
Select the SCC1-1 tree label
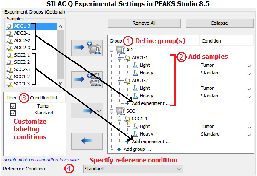[x=139, y=119]
